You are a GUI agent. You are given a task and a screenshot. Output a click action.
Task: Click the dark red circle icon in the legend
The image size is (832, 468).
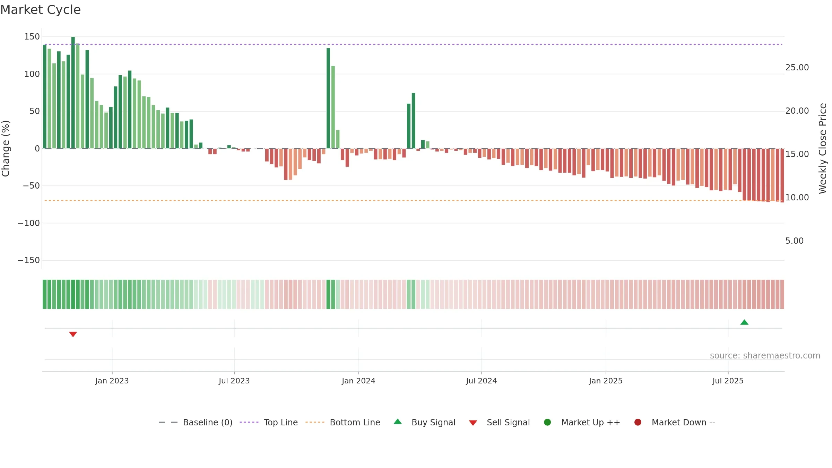coord(638,422)
